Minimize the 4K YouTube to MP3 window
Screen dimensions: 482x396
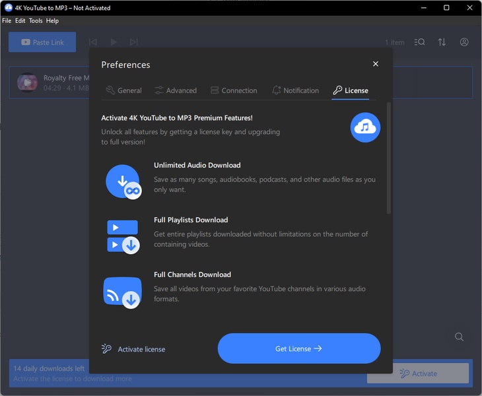[x=424, y=8]
